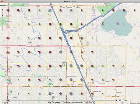The image size is (140, 104).
Task: Start playback with the play button
Action: click(x=8, y=100)
